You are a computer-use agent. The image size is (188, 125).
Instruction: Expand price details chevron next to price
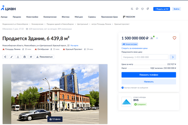157,38
